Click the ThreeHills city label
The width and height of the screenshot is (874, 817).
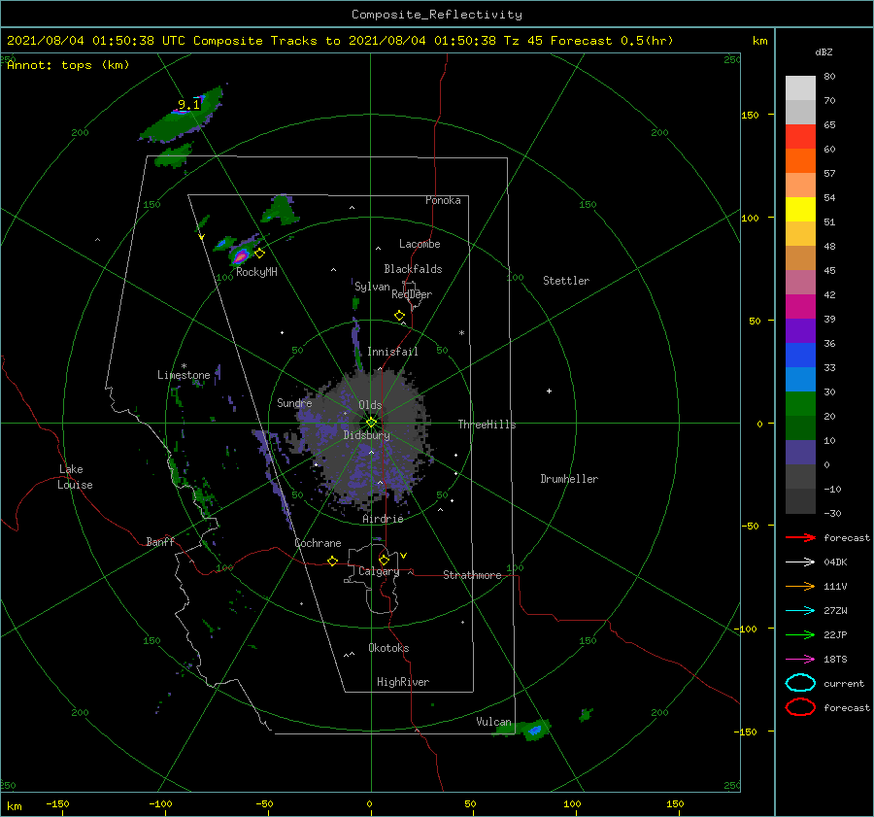click(487, 425)
